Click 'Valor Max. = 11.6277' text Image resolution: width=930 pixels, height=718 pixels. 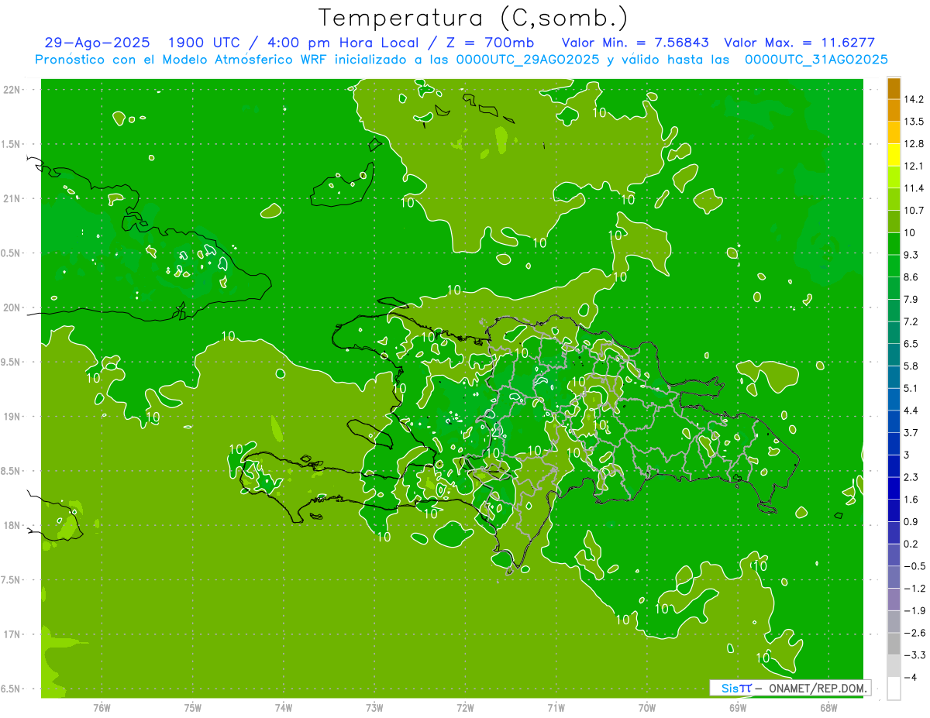(x=799, y=43)
